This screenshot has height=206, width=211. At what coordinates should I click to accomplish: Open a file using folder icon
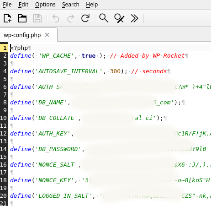click(x=22, y=18)
